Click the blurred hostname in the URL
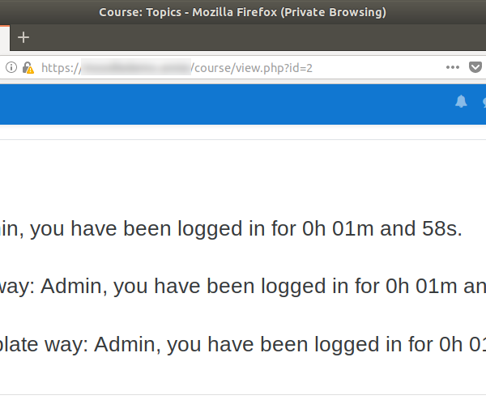 [136, 67]
